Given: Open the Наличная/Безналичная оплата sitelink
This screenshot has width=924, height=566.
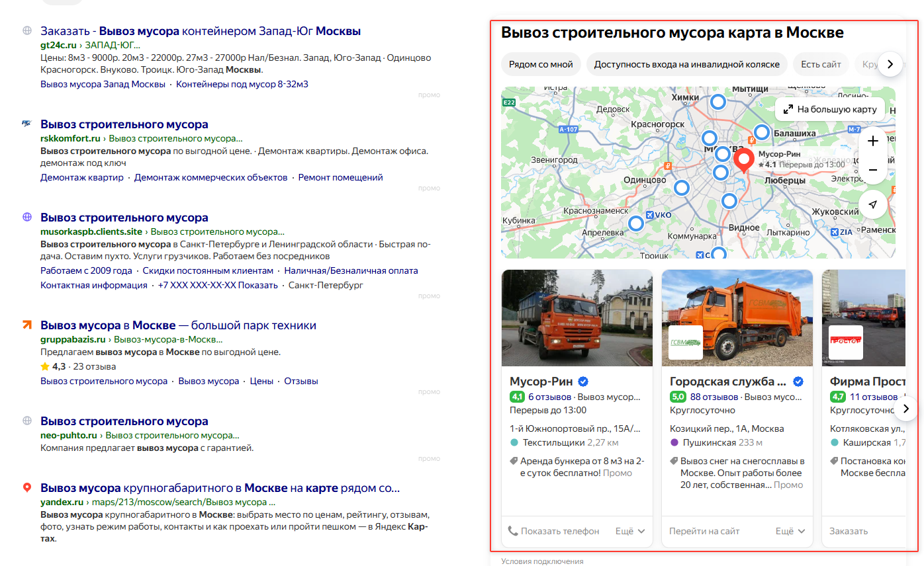Looking at the screenshot, I should [351, 270].
